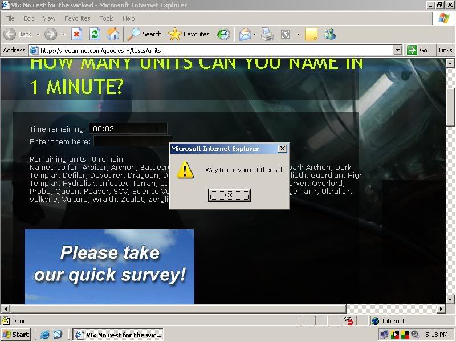Screen dimensions: 456x342
Task: Expand the Mail dropdown arrow
Action: (x=254, y=34)
